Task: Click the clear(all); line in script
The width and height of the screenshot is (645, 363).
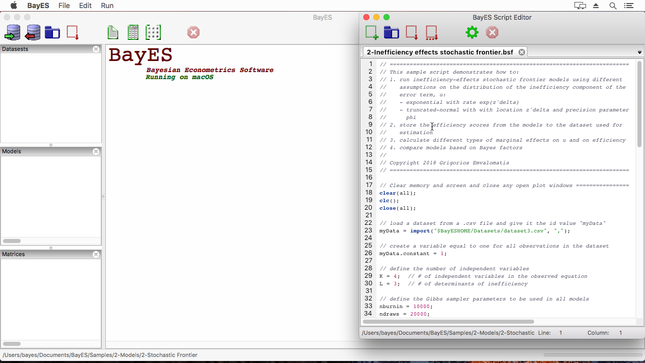Action: click(398, 193)
